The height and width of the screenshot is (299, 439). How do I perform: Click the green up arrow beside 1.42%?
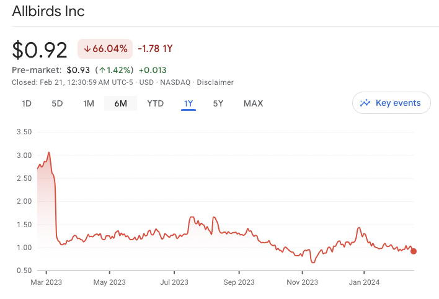102,70
